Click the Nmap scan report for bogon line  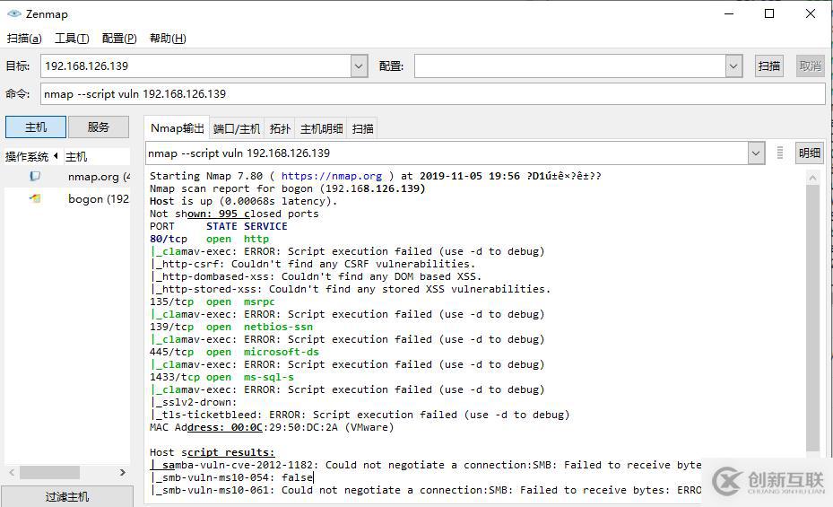click(288, 188)
